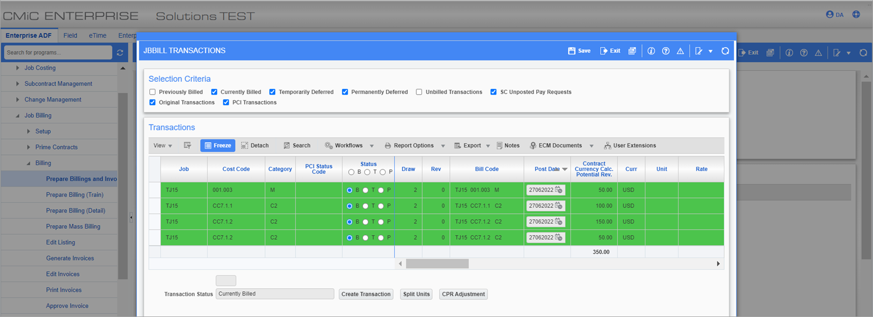This screenshot has height=317, width=873.
Task: Open Post Date calendar for cost code CC7.1.1
Action: (x=559, y=206)
